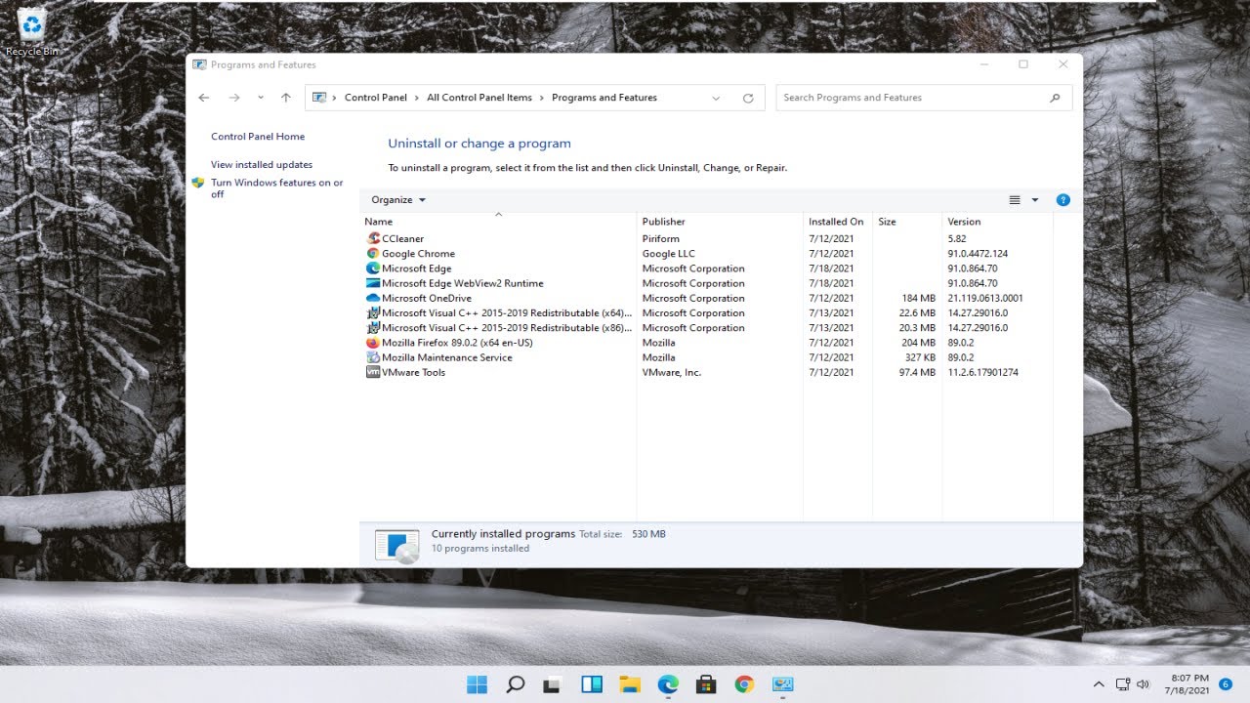The height and width of the screenshot is (703, 1250).
Task: Click the Microsoft OneDrive cloud icon
Action: coord(373,298)
